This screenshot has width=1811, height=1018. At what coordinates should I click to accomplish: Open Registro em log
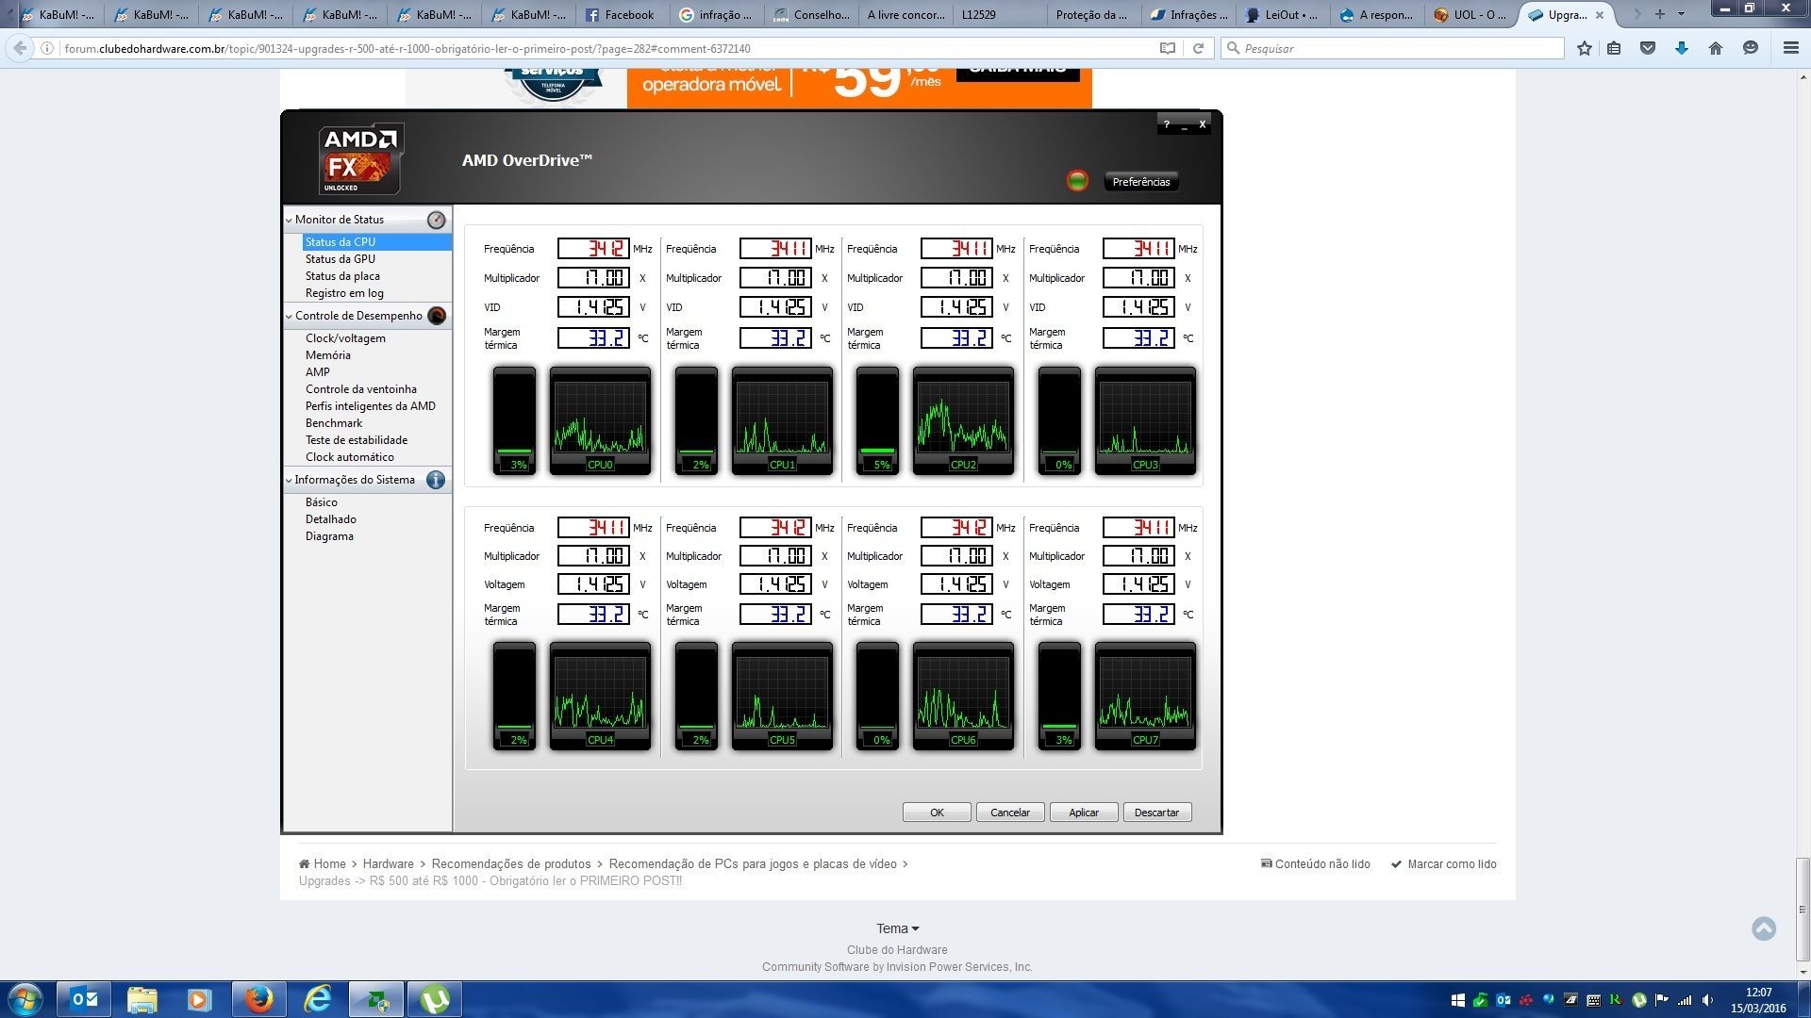click(344, 293)
